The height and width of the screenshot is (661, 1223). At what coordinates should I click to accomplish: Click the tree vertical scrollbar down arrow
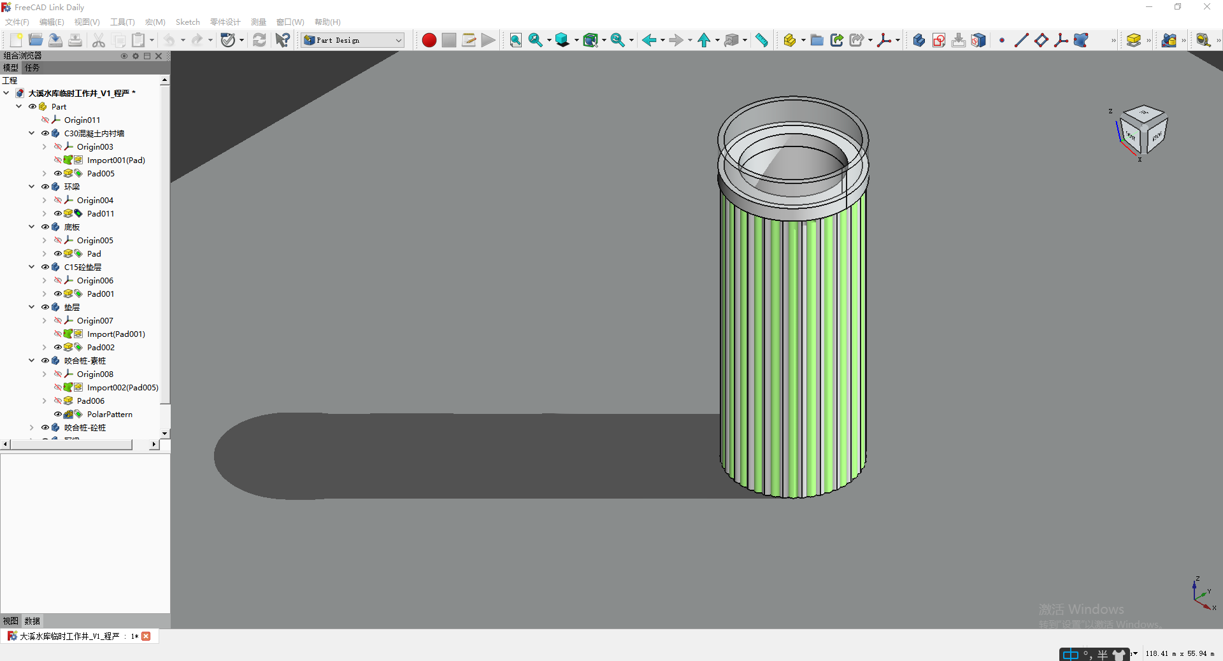click(165, 433)
